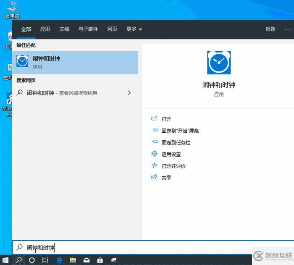Click the 反馈 feedback button
The height and width of the screenshot is (265, 294).
click(270, 29)
